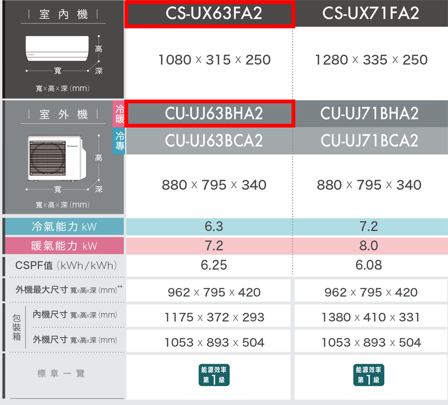Click the 深 depth marker beside outdoor unit
The height and width of the screenshot is (405, 448).
click(99, 189)
